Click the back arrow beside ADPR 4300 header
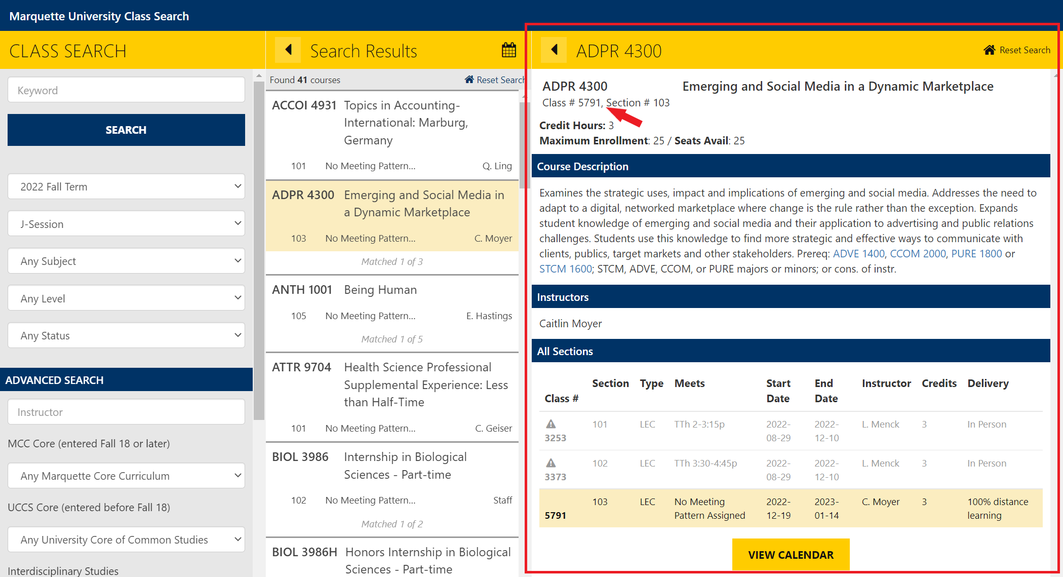Viewport: 1063px width, 577px height. pyautogui.click(x=554, y=50)
